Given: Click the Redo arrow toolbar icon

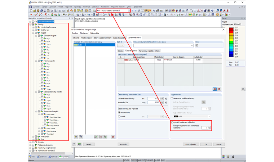Looking at the screenshot, I should click(63, 11).
